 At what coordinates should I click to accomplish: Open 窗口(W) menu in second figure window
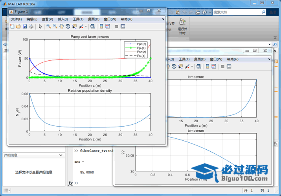point(216,59)
